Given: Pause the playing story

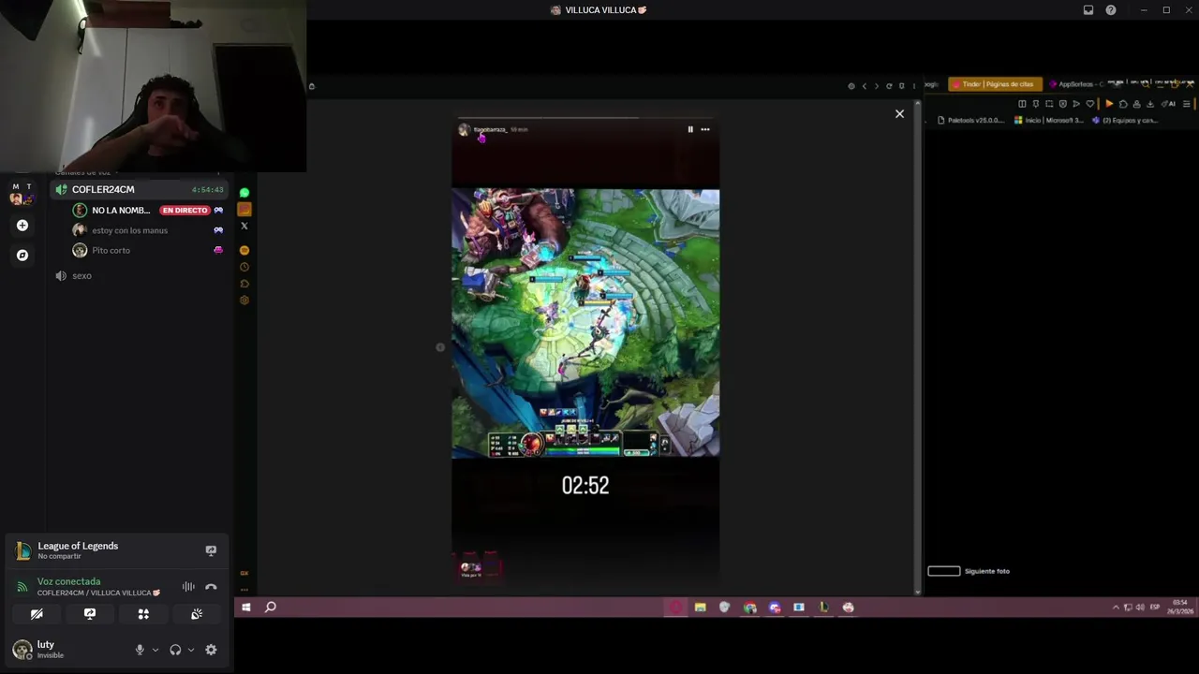Looking at the screenshot, I should (690, 129).
